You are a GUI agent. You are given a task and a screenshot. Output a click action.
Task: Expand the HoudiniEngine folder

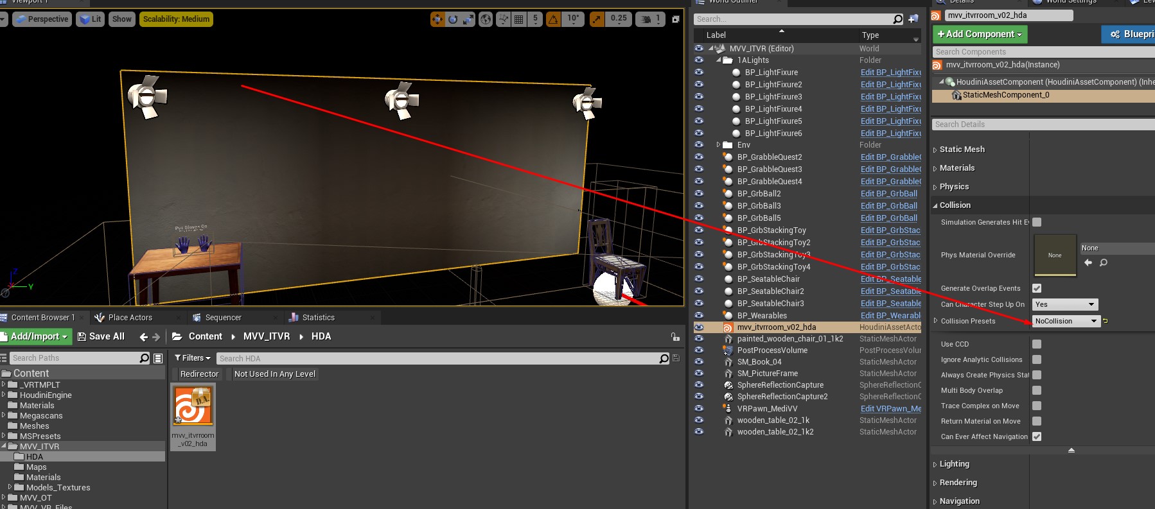(3, 395)
